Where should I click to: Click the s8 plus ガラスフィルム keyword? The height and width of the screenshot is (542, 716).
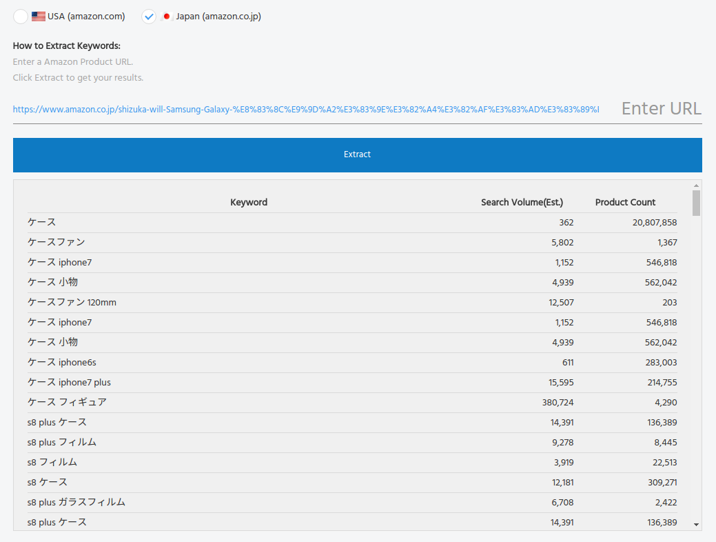pos(76,503)
